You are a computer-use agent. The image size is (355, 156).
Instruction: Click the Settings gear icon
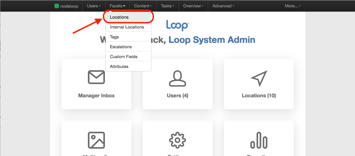177,140
